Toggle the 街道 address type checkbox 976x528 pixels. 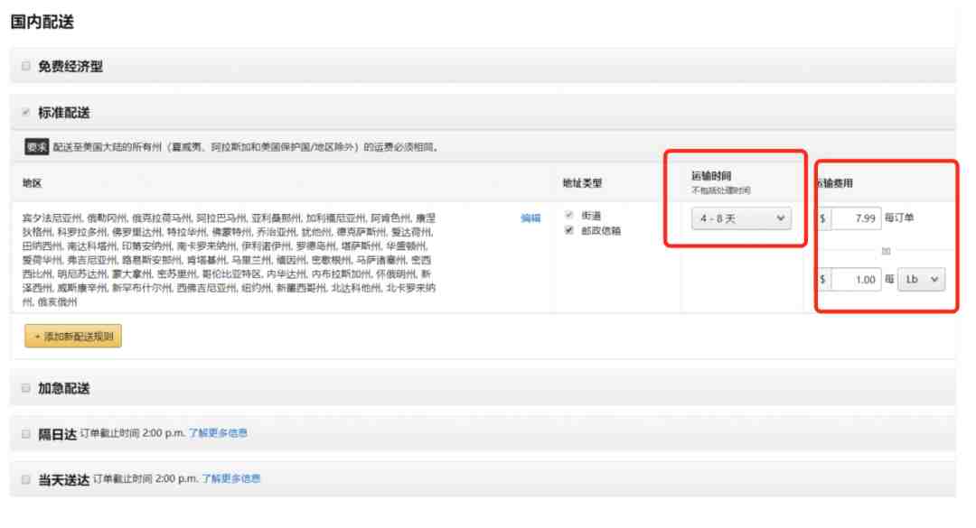pos(569,215)
